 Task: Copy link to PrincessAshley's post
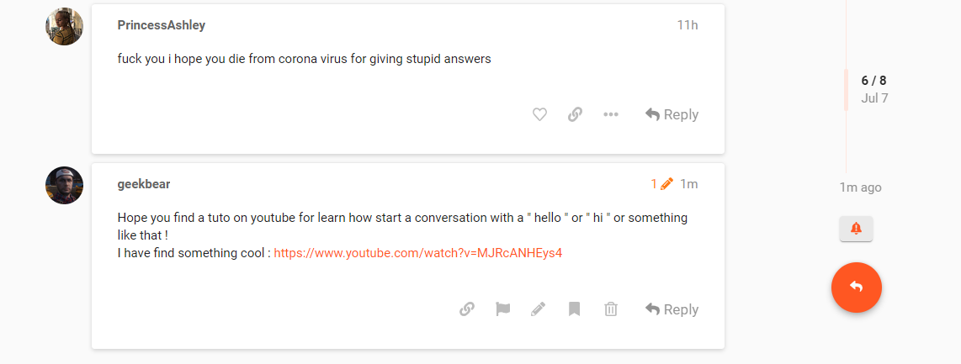click(575, 114)
